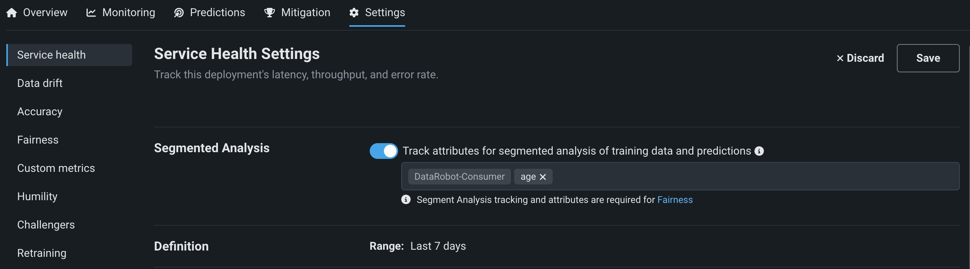
Task: Discard the settings changes
Action: point(860,58)
